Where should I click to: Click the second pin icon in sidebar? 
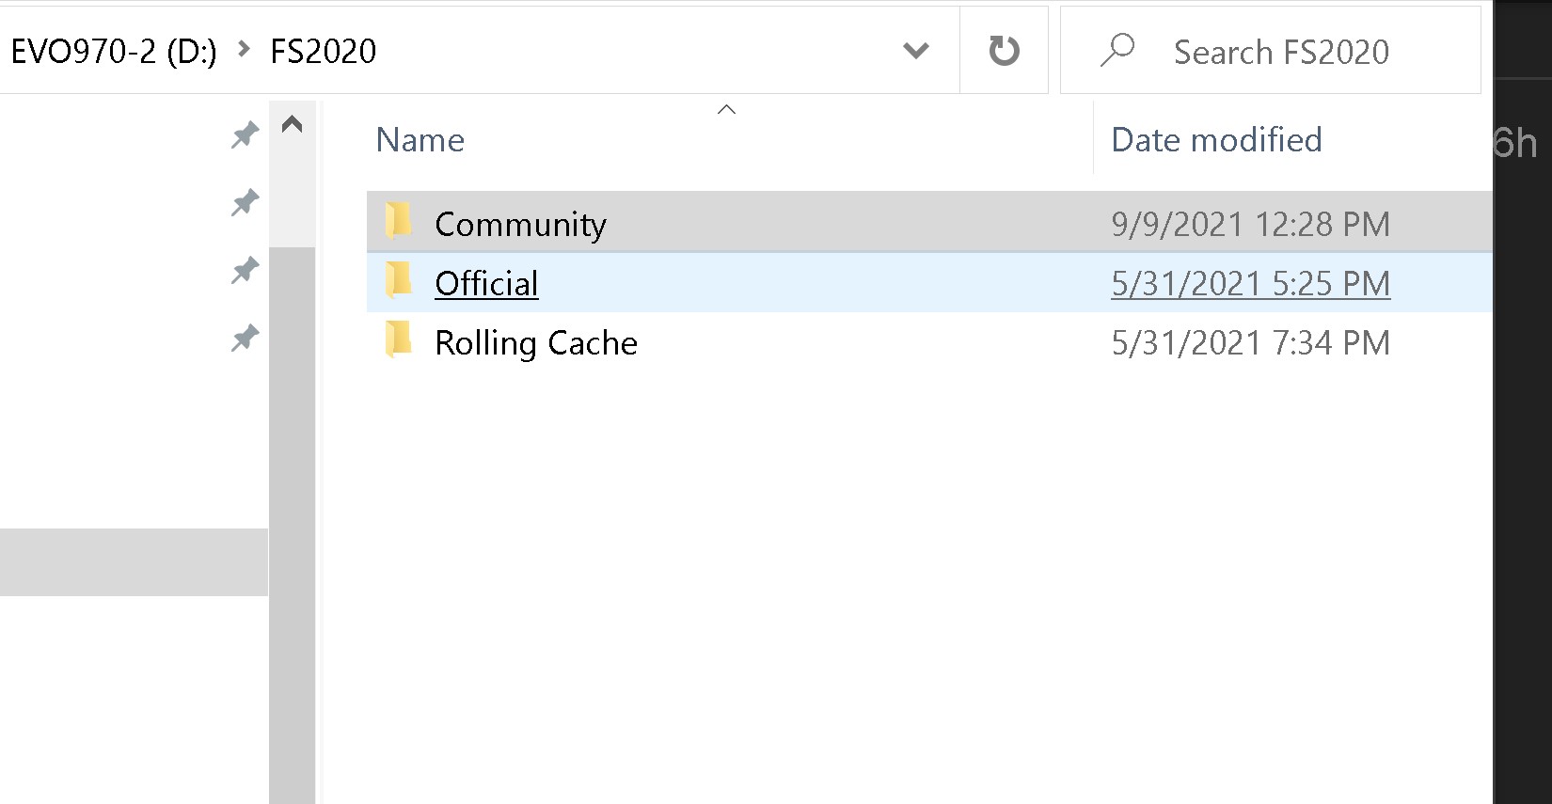click(245, 202)
